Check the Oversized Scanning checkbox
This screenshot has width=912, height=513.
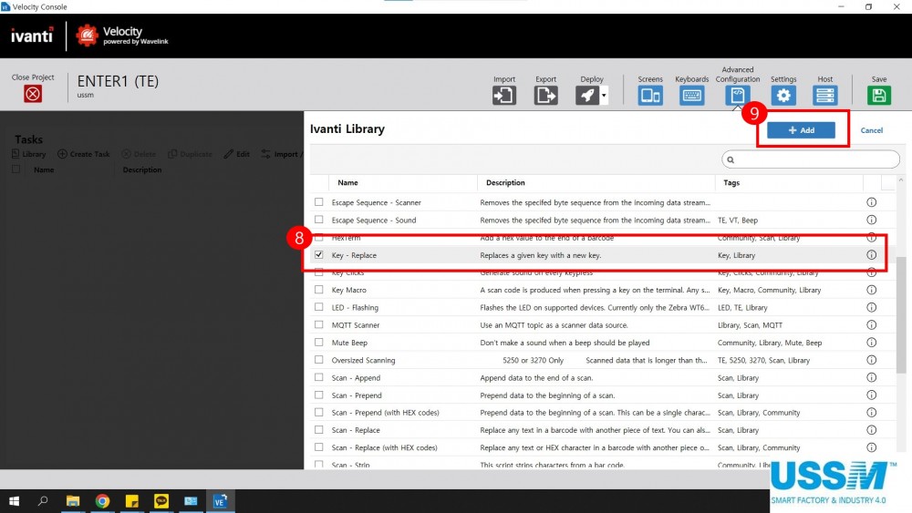click(318, 360)
